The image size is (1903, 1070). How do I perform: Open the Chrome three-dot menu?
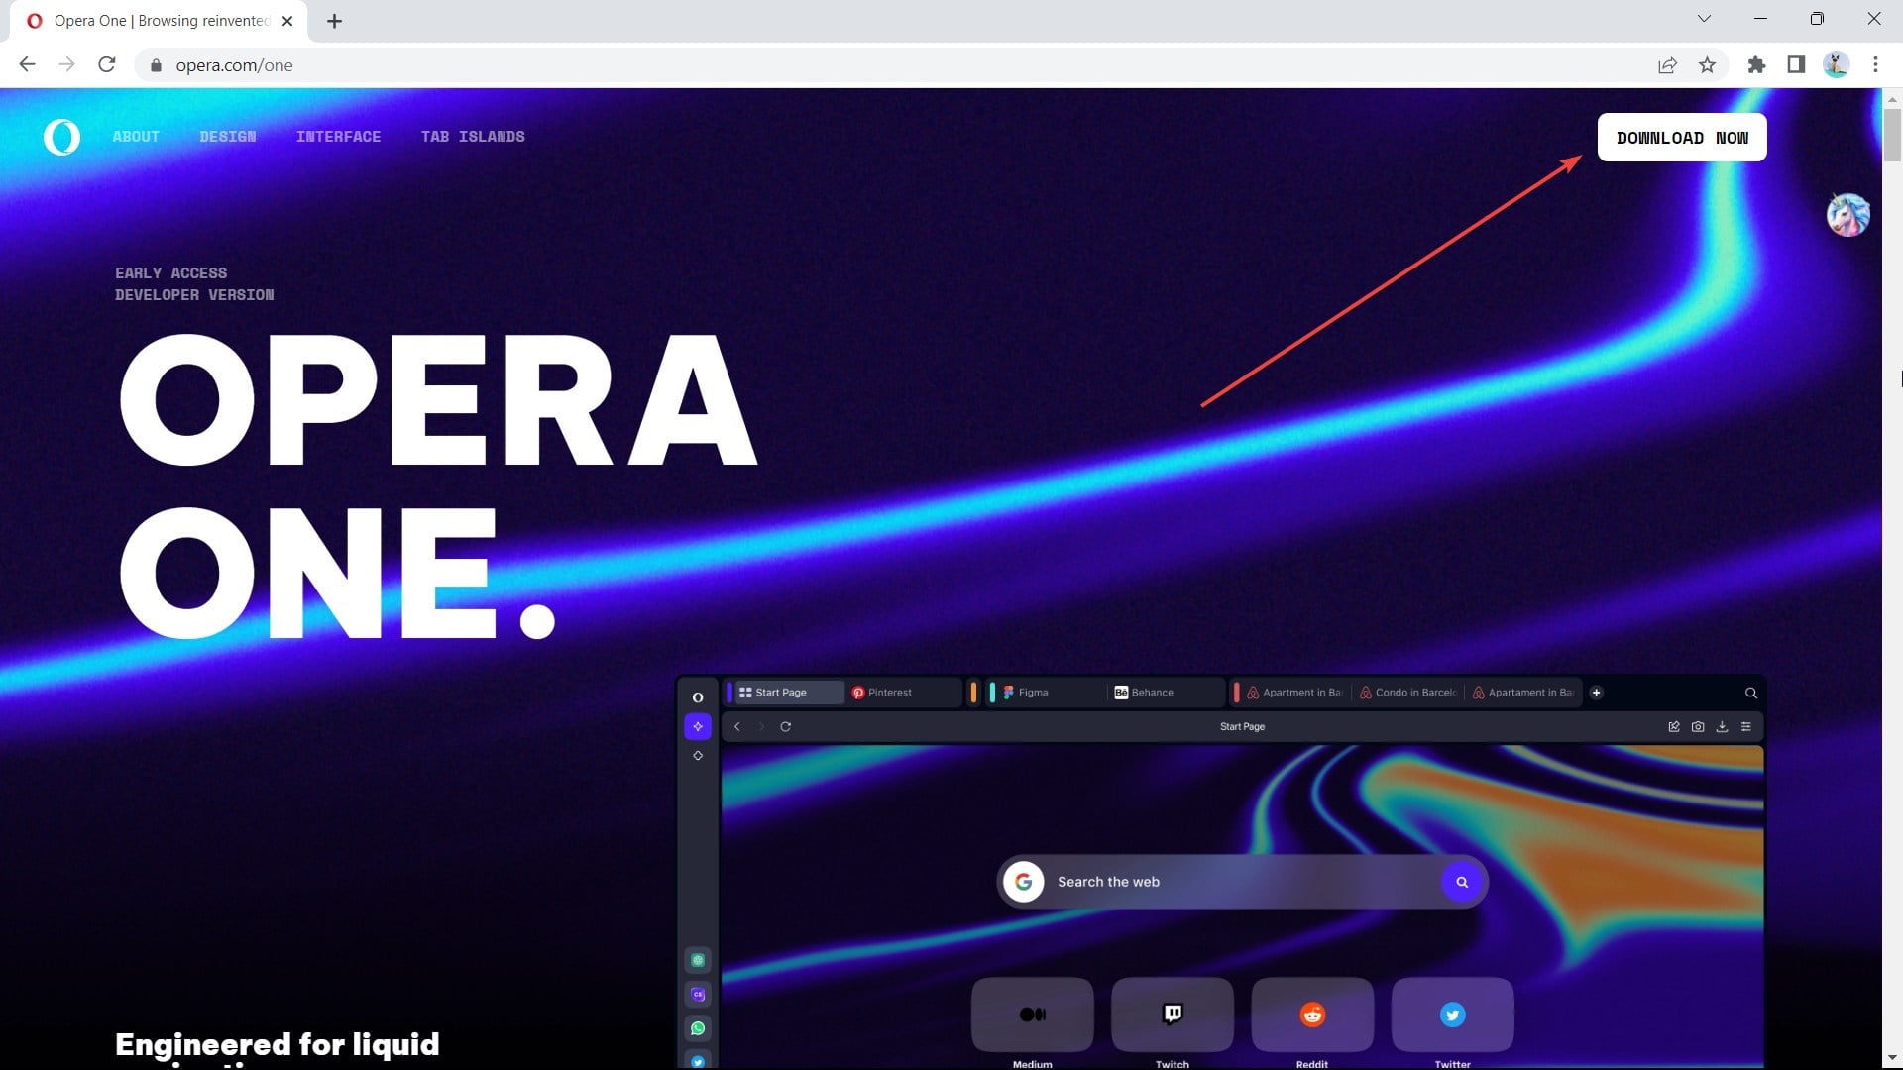pyautogui.click(x=1875, y=65)
